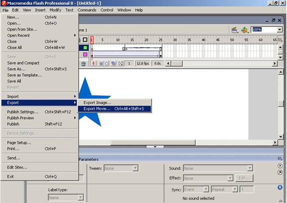Image resolution: width=287 pixels, height=203 pixels.
Task: Choose Export Image from the submenu
Action: tap(114, 103)
